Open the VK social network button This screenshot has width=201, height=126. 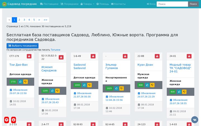coord(195,120)
